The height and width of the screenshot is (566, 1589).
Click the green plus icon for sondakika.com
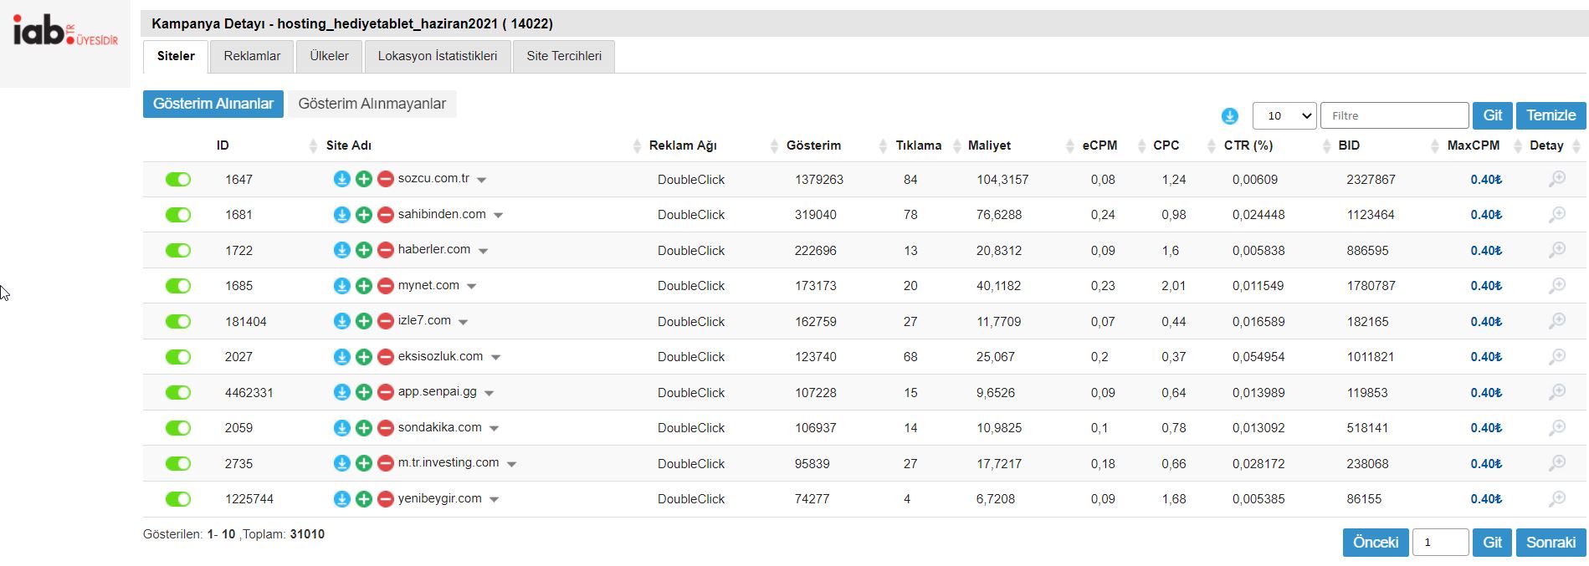364,428
